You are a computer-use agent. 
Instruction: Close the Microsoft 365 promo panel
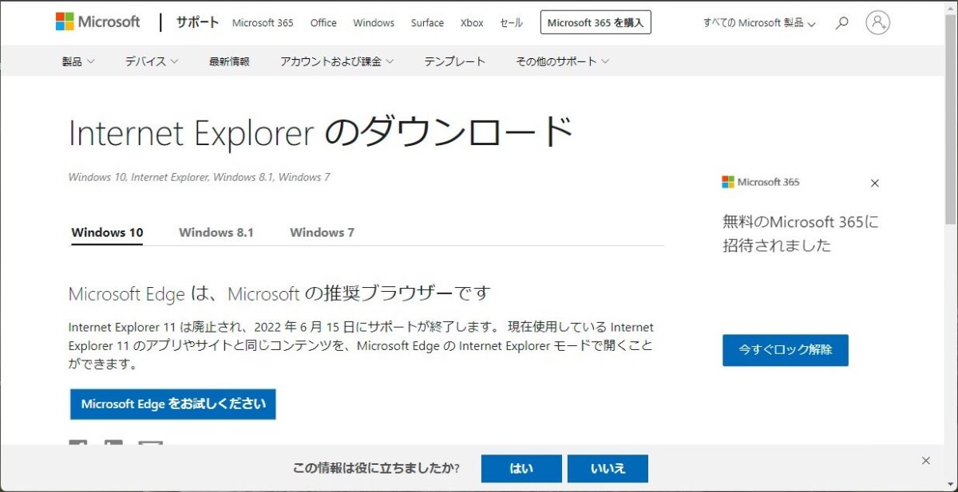coord(874,183)
